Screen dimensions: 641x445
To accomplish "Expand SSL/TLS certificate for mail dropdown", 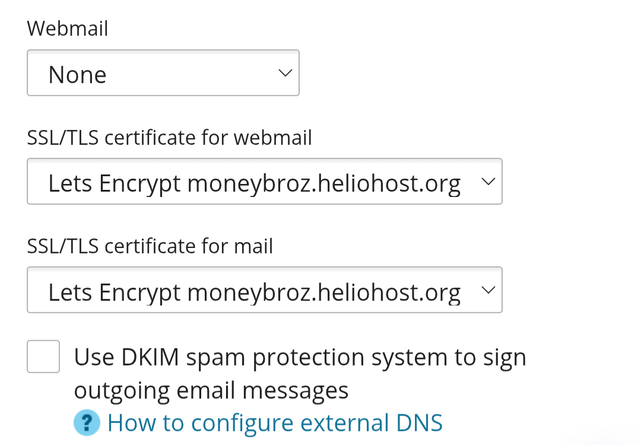I will [x=265, y=290].
